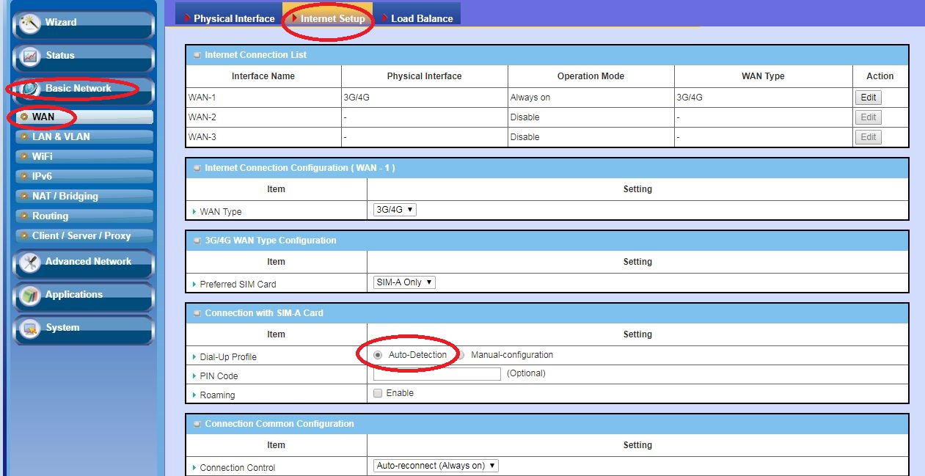Click the PIN Code input field

(x=437, y=374)
